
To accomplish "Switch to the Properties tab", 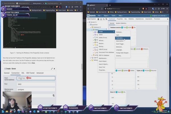I will click(120, 19).
